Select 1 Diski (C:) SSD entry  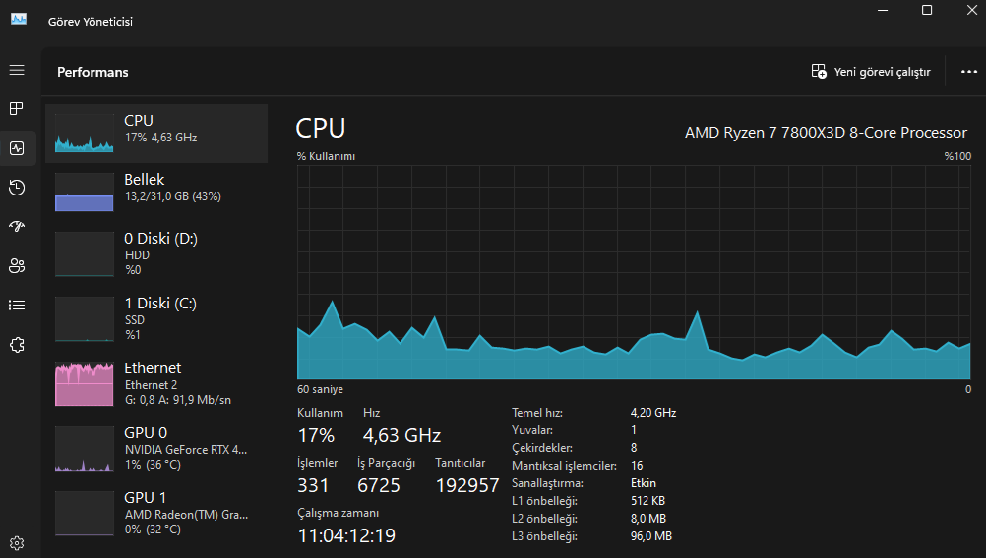pos(156,318)
